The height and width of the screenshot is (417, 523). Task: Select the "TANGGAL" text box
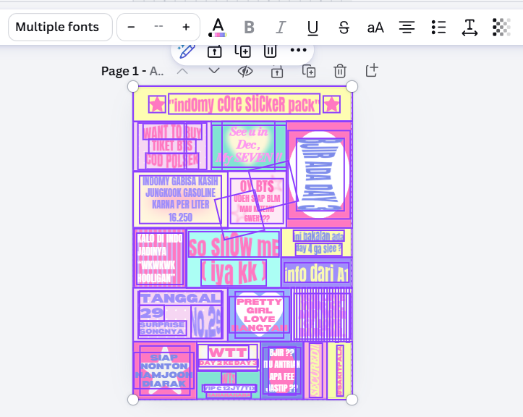(x=181, y=298)
